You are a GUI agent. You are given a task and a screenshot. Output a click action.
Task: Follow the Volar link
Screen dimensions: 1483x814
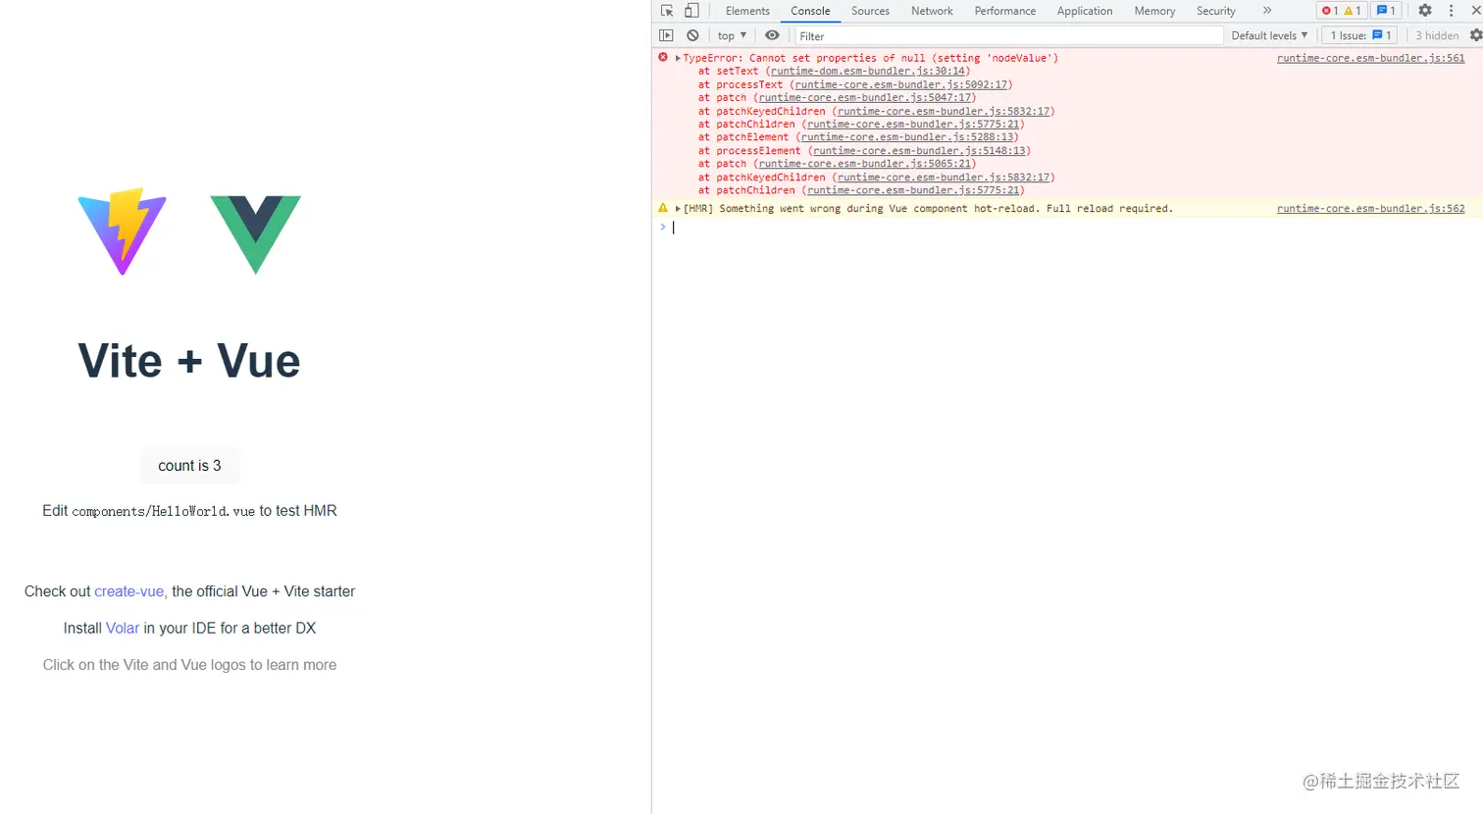tap(123, 629)
